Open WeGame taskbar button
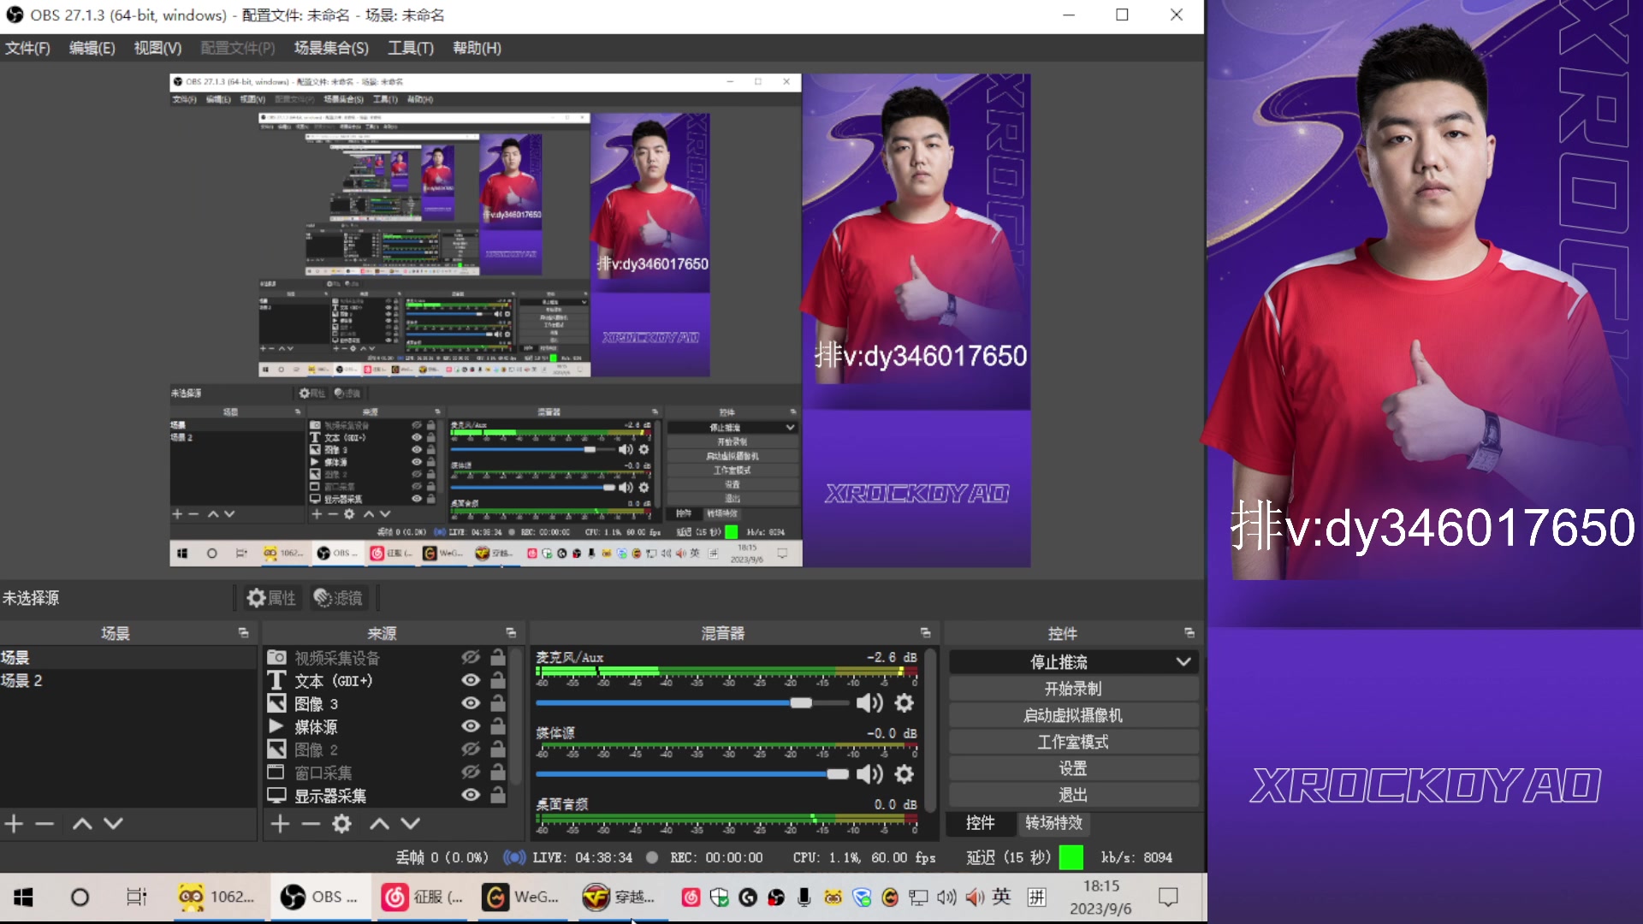This screenshot has width=1643, height=924. click(522, 897)
